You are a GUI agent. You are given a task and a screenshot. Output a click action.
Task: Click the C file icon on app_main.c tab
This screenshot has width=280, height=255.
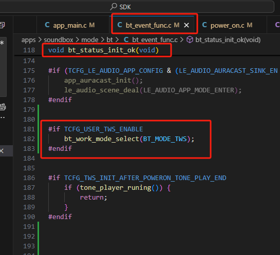47,25
